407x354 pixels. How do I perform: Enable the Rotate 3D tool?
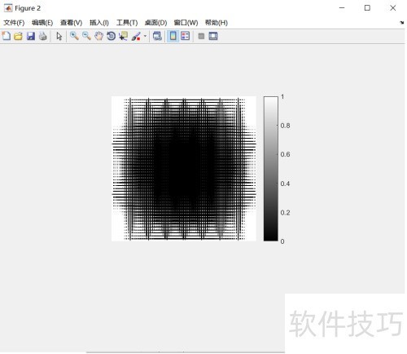[111, 36]
